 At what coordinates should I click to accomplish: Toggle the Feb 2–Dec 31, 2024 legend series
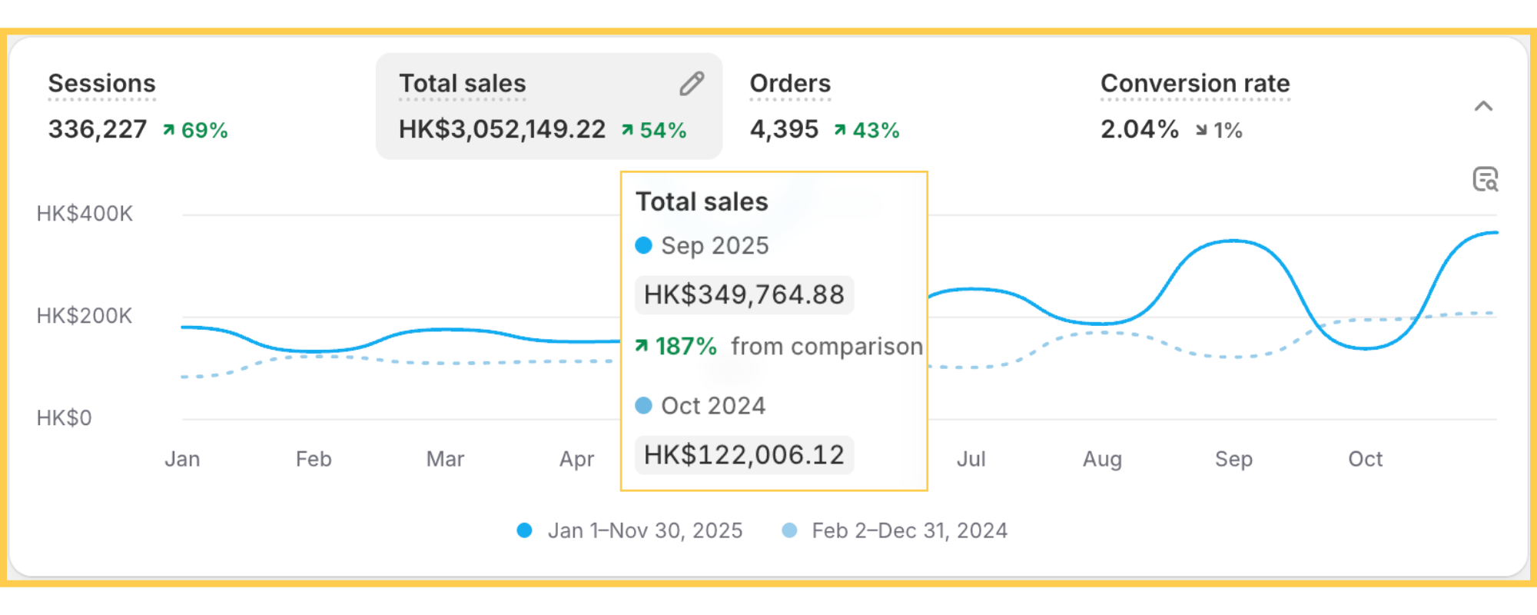coord(895,530)
